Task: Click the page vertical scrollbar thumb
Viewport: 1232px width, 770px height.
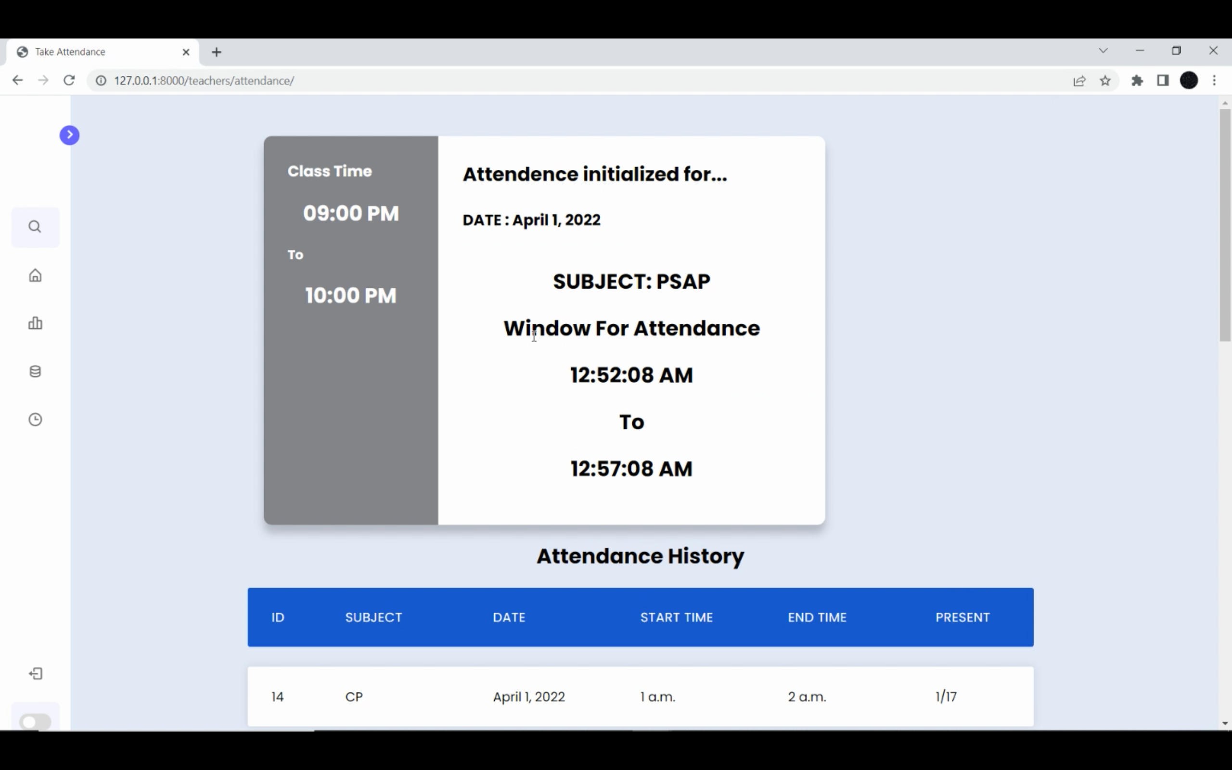Action: pyautogui.click(x=1225, y=225)
